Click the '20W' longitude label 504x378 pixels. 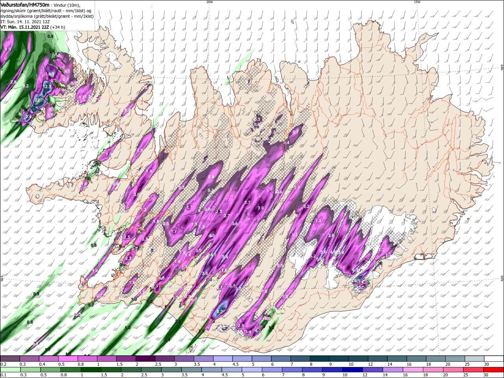[x=209, y=2]
